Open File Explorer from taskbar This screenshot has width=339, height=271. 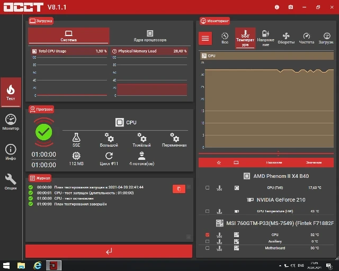pos(21,265)
